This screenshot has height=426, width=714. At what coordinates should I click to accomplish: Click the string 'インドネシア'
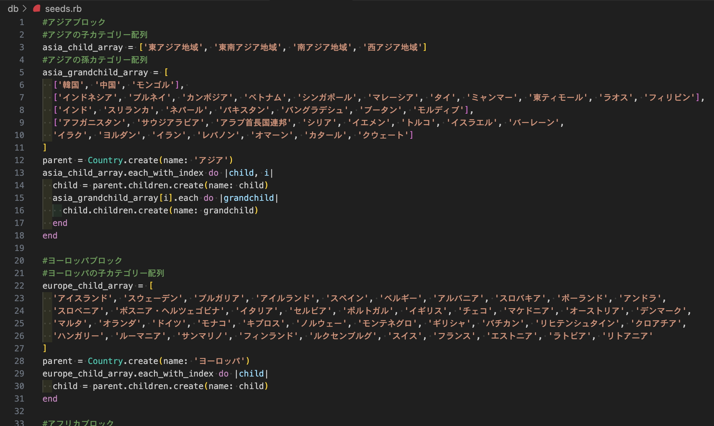[88, 98]
